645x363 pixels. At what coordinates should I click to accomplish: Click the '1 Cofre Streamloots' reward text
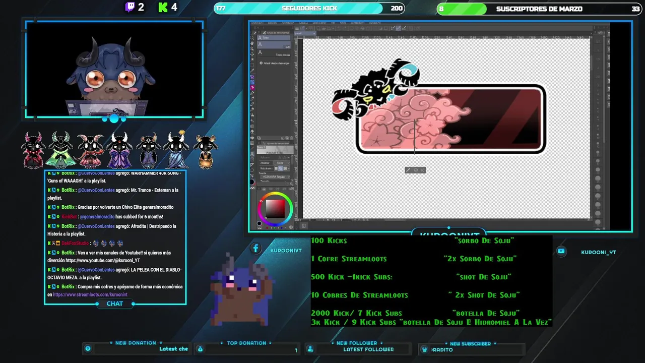click(x=349, y=259)
